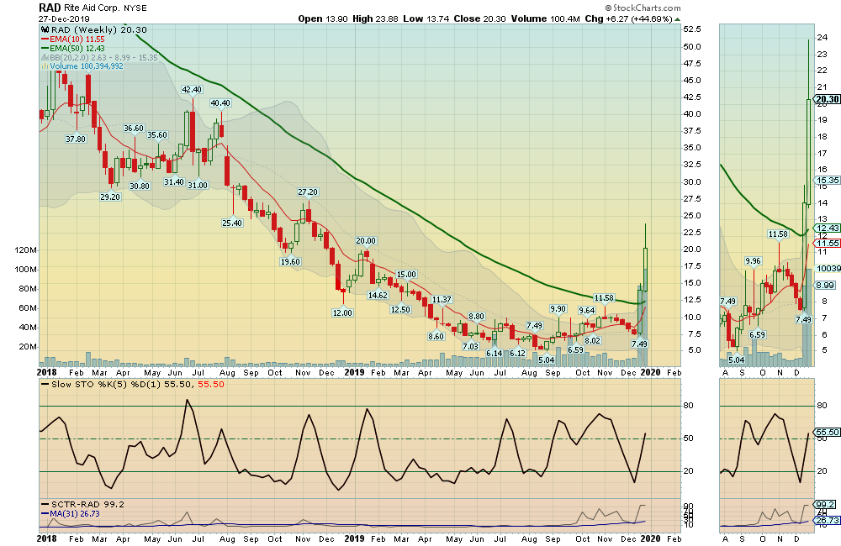This screenshot has height=546, width=841.
Task: Click the 99.2 SCTR axis marker
Action: point(826,504)
